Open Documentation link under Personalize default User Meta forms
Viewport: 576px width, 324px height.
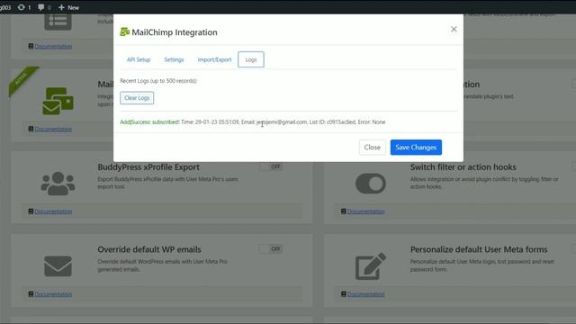click(x=366, y=294)
